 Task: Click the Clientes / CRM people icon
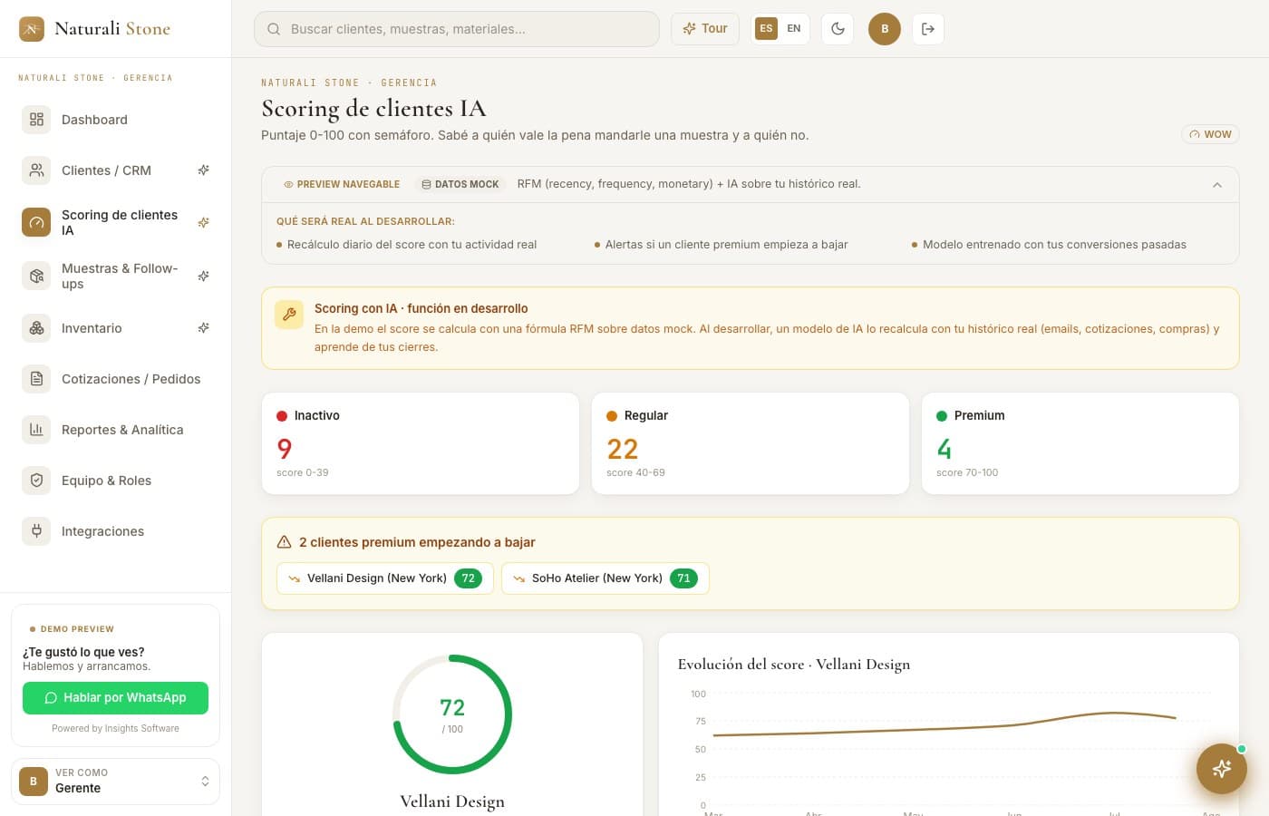click(36, 170)
